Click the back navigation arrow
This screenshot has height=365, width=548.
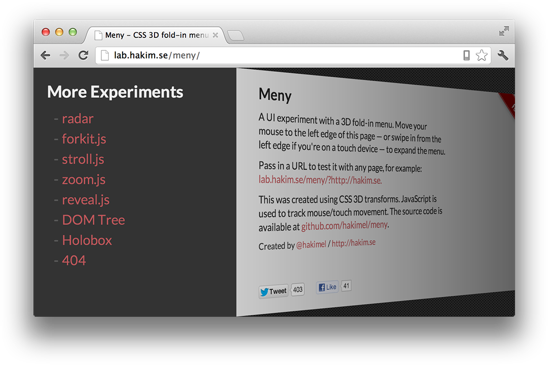pyautogui.click(x=45, y=55)
